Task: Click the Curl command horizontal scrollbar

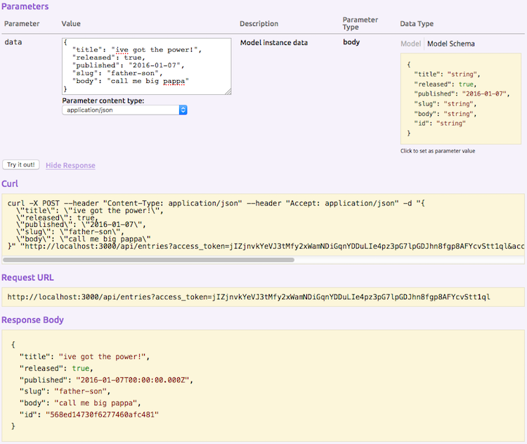Action: 148,260
